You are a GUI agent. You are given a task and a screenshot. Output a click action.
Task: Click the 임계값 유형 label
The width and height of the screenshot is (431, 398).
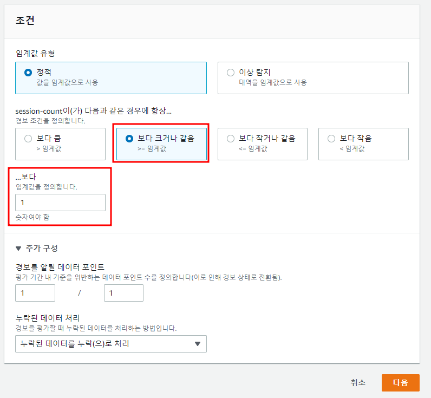[35, 53]
